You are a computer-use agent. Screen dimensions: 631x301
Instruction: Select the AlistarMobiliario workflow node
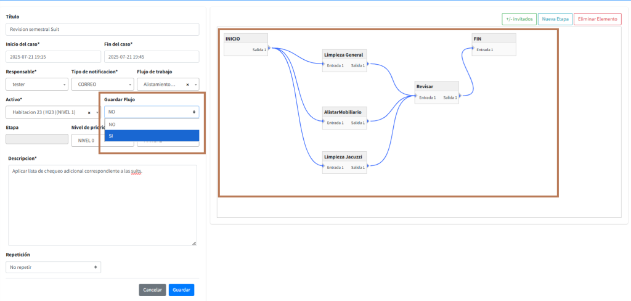click(345, 112)
